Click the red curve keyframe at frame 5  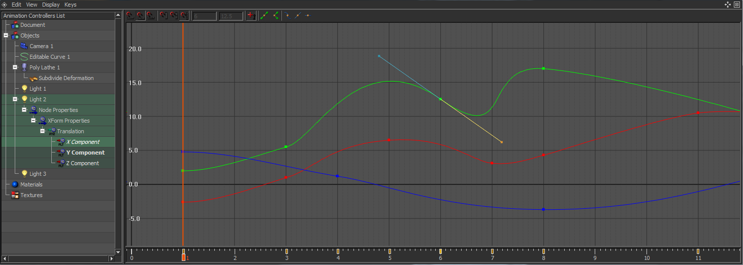[389, 140]
